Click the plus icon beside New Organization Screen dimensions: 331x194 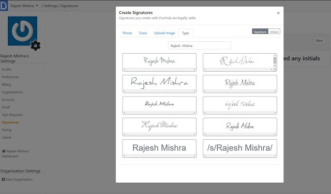(4, 180)
